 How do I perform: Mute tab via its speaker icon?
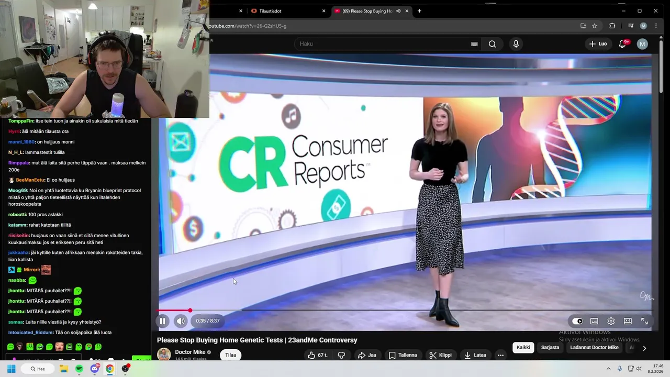[398, 11]
